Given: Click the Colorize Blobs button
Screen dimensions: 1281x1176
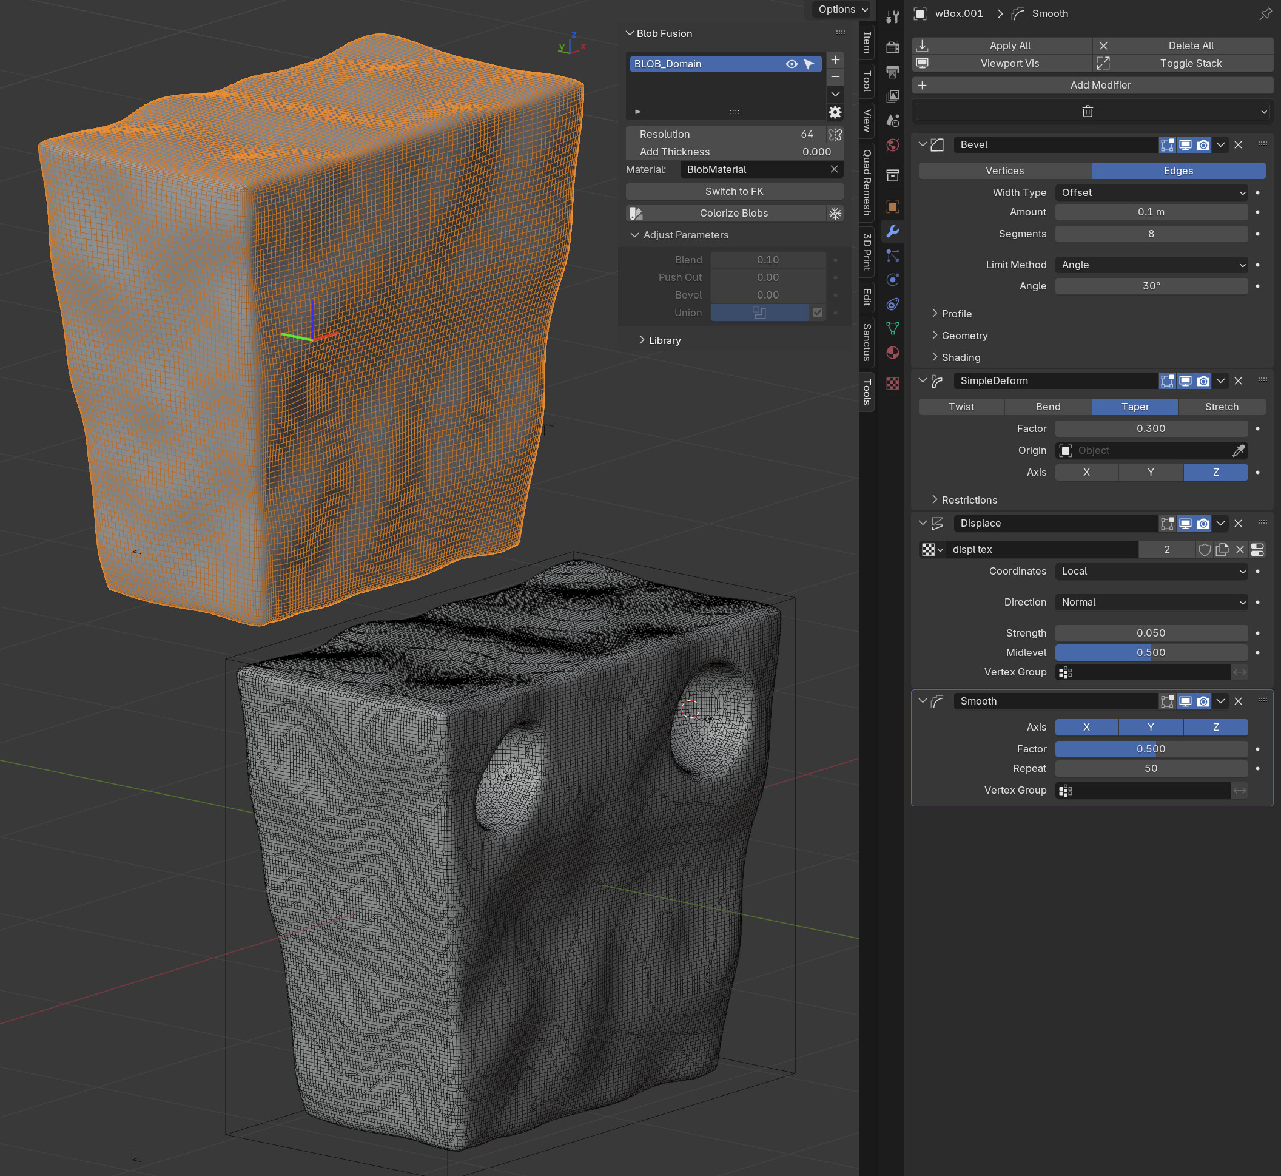Looking at the screenshot, I should [726, 213].
